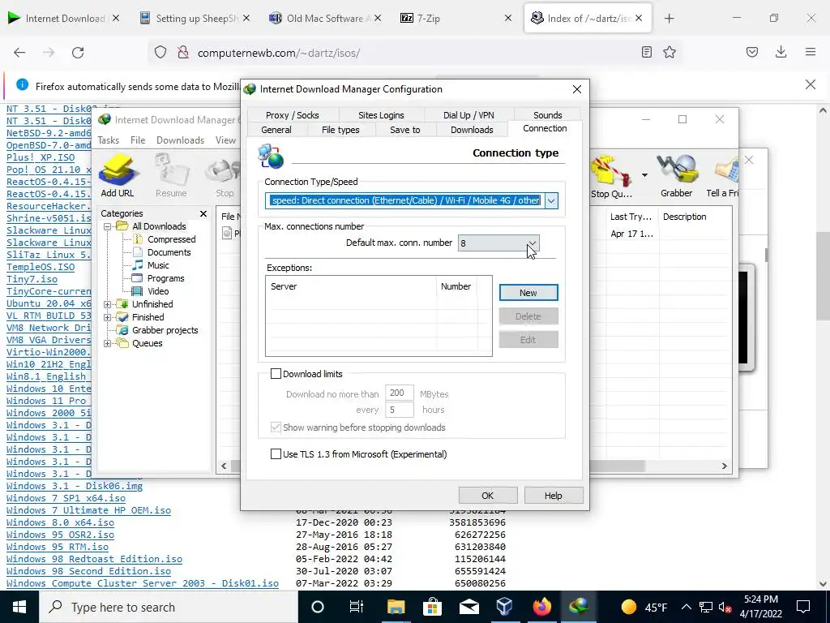Toggle Firefox reader view icon
Viewport: 830px width, 623px height.
click(646, 52)
